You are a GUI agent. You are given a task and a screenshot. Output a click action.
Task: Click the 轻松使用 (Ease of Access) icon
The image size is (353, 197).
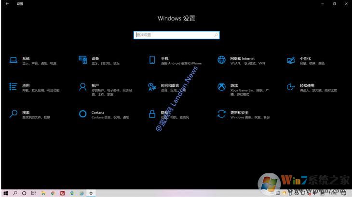tap(290, 87)
